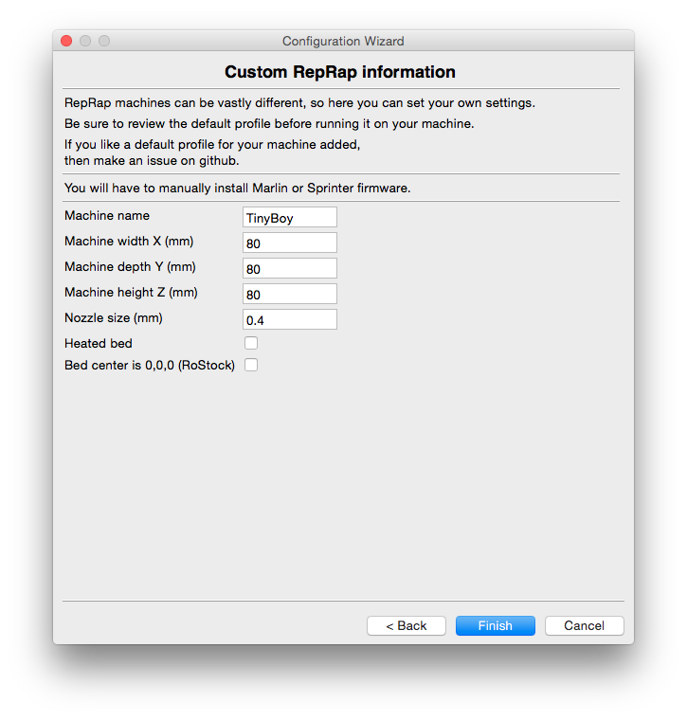Screen dimensions: 687x720
Task: Focus the Machine name field containing TinyBoy
Action: (290, 217)
